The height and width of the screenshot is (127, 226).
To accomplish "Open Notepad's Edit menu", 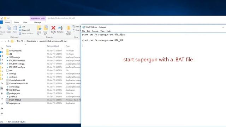I will (89, 31).
